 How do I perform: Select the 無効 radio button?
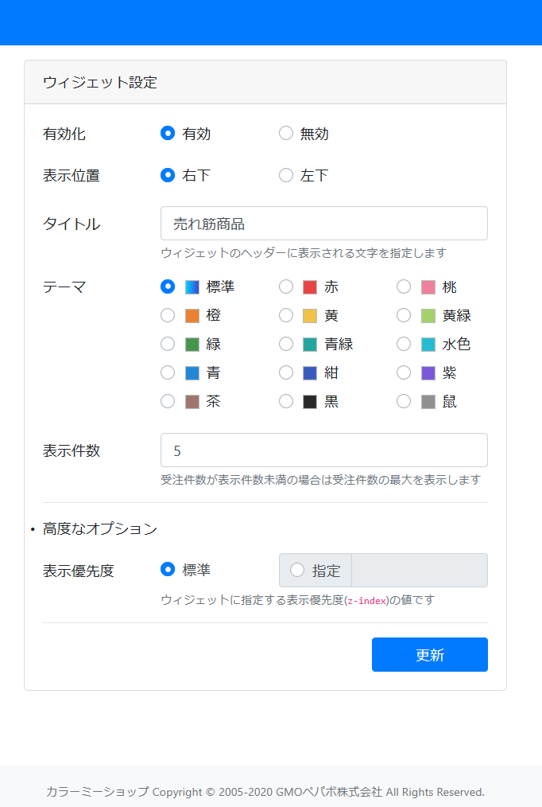click(x=286, y=133)
